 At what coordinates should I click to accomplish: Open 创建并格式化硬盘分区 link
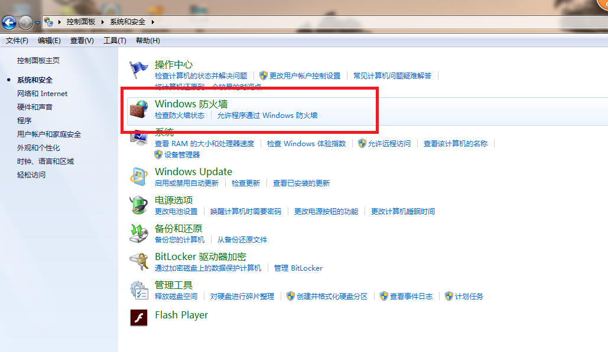click(x=332, y=297)
